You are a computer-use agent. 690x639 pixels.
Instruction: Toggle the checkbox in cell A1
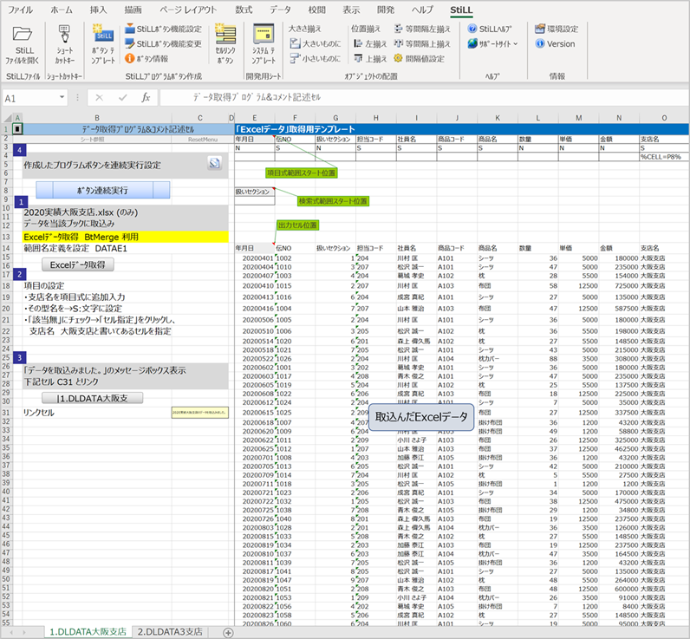(17, 129)
